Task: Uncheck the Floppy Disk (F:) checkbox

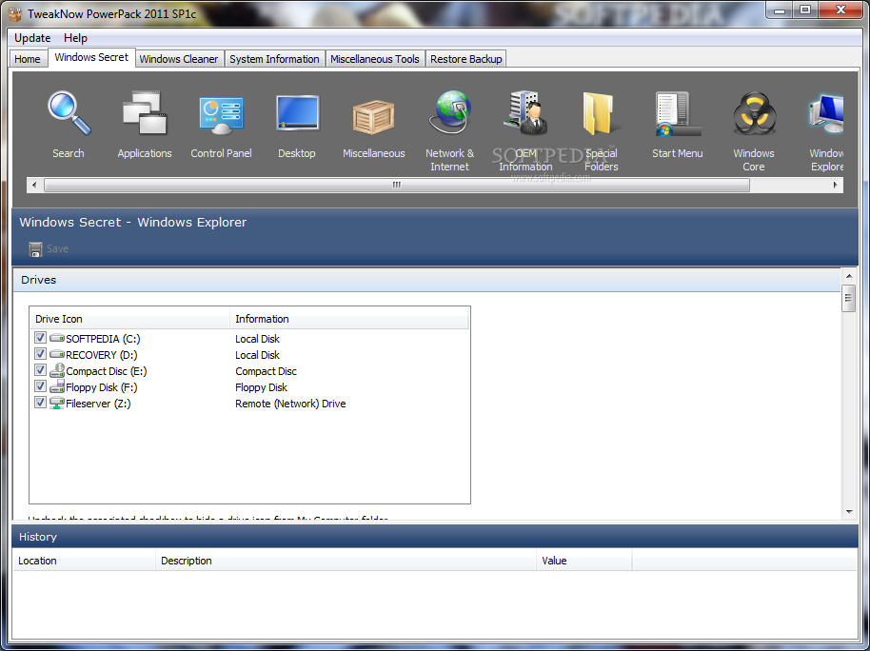Action: 40,385
